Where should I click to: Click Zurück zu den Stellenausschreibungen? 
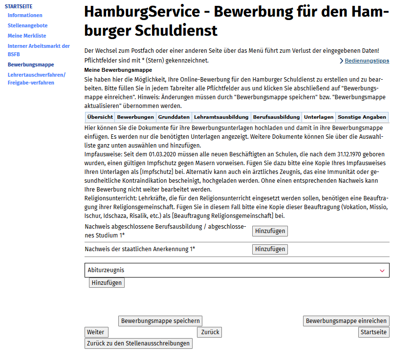[x=138, y=343]
